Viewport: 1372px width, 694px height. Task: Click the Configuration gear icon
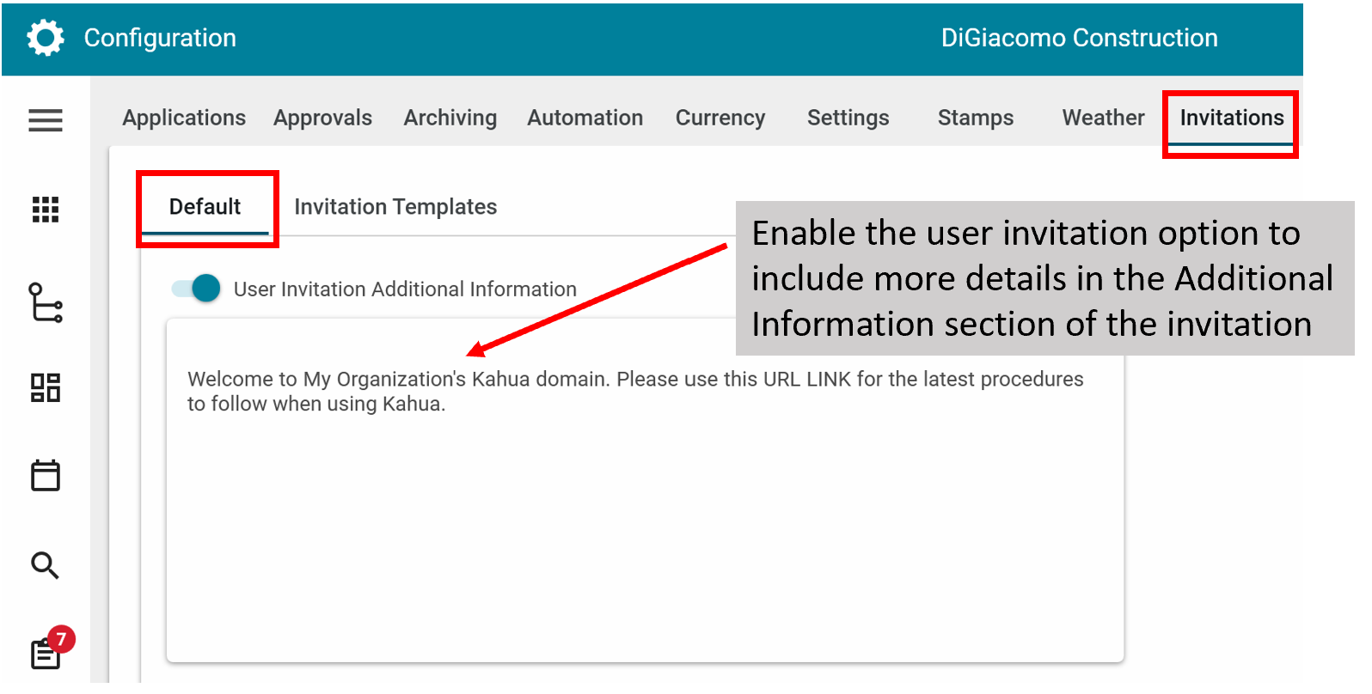click(x=45, y=38)
